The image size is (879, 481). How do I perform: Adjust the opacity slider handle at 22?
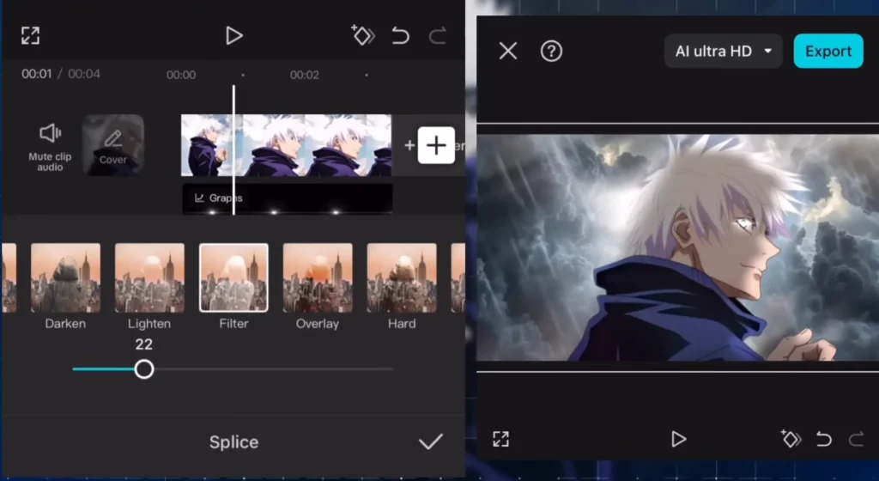click(x=144, y=369)
